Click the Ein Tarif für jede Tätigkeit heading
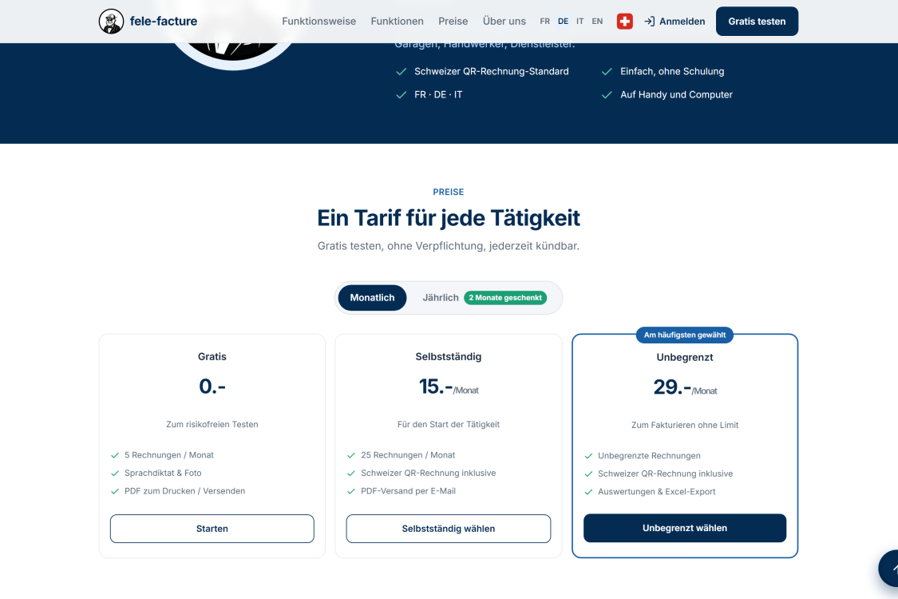 pos(449,218)
